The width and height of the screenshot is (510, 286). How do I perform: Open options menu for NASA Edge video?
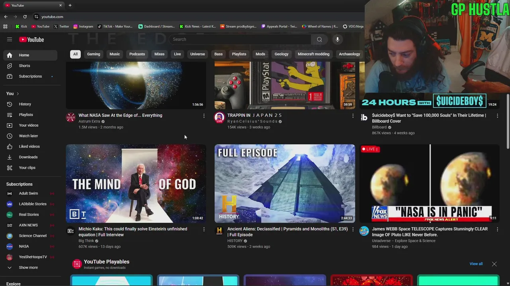(x=204, y=116)
